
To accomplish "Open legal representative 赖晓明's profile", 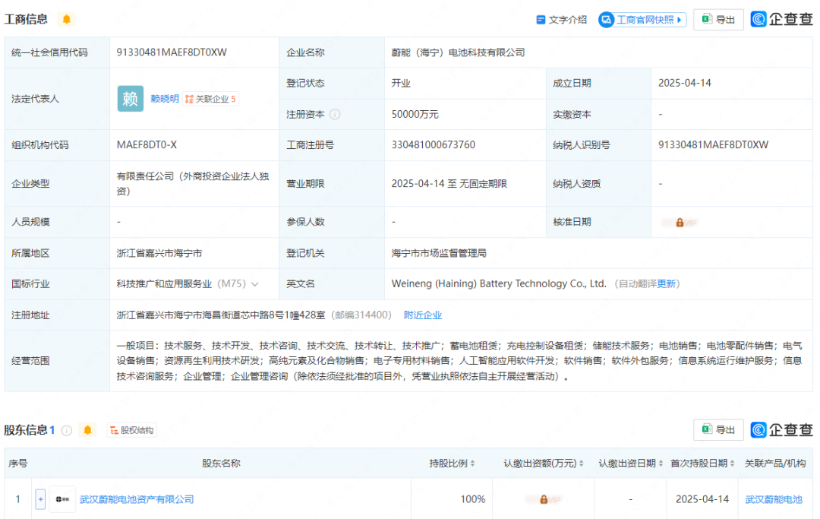I will click(165, 99).
